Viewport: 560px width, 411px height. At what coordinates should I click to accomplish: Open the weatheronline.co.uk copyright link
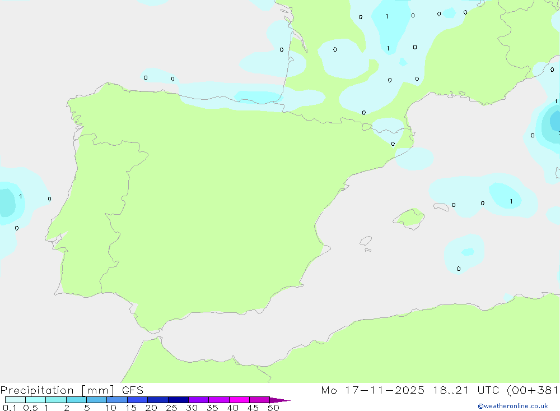pyautogui.click(x=512, y=406)
